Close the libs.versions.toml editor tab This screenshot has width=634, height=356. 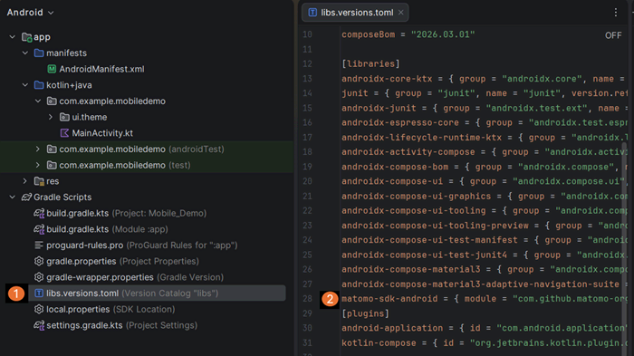tap(400, 13)
